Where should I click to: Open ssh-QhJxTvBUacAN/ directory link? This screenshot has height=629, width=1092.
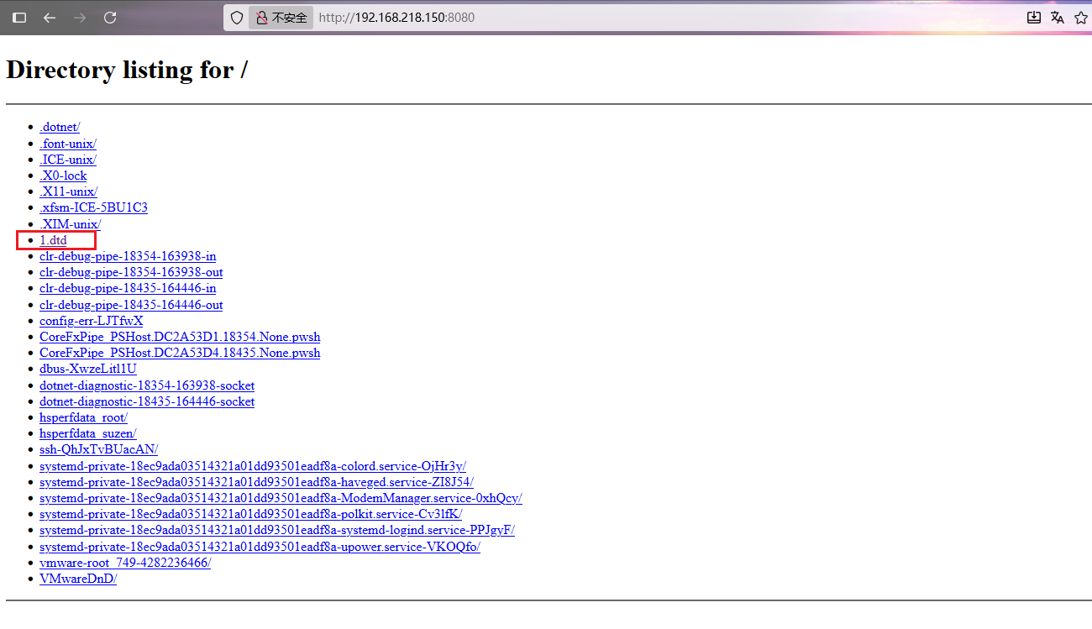point(98,449)
